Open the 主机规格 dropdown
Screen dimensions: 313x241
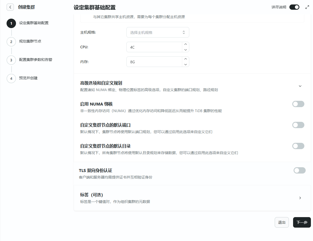coord(158,32)
